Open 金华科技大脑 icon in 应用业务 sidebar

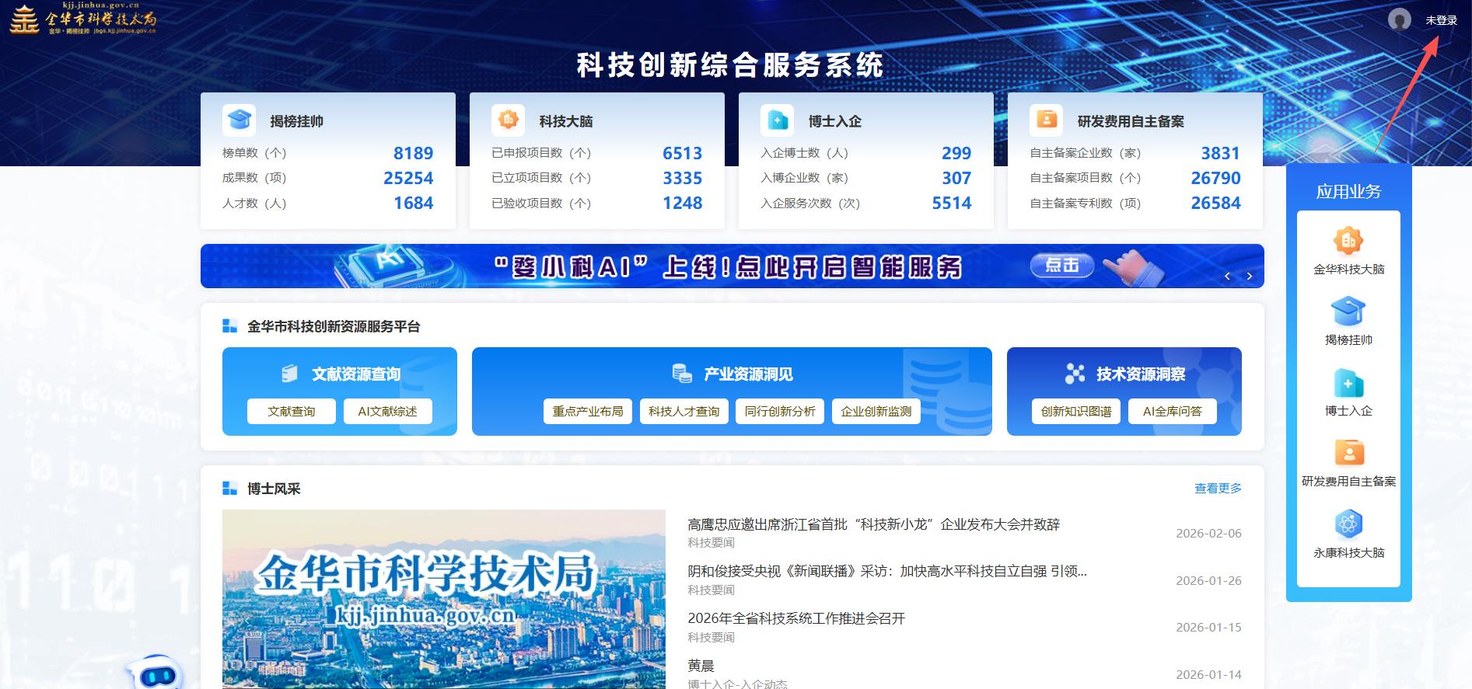1348,242
